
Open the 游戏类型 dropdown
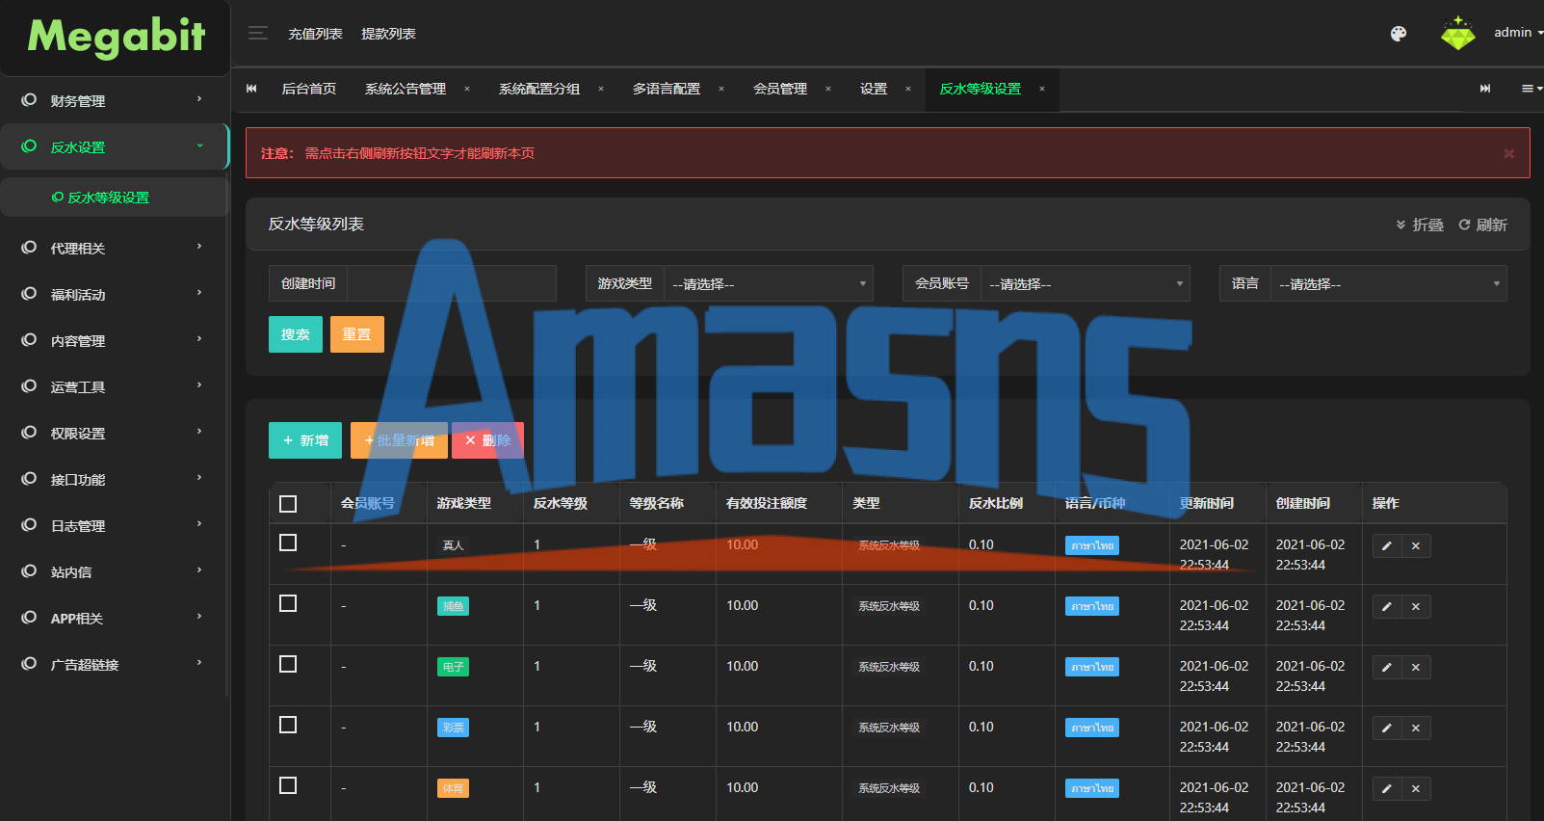pyautogui.click(x=769, y=284)
